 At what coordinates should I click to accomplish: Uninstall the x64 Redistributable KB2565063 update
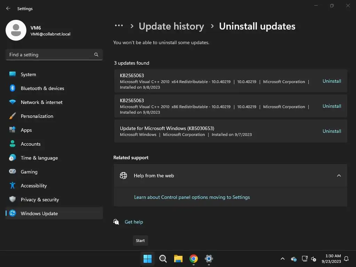332,81
